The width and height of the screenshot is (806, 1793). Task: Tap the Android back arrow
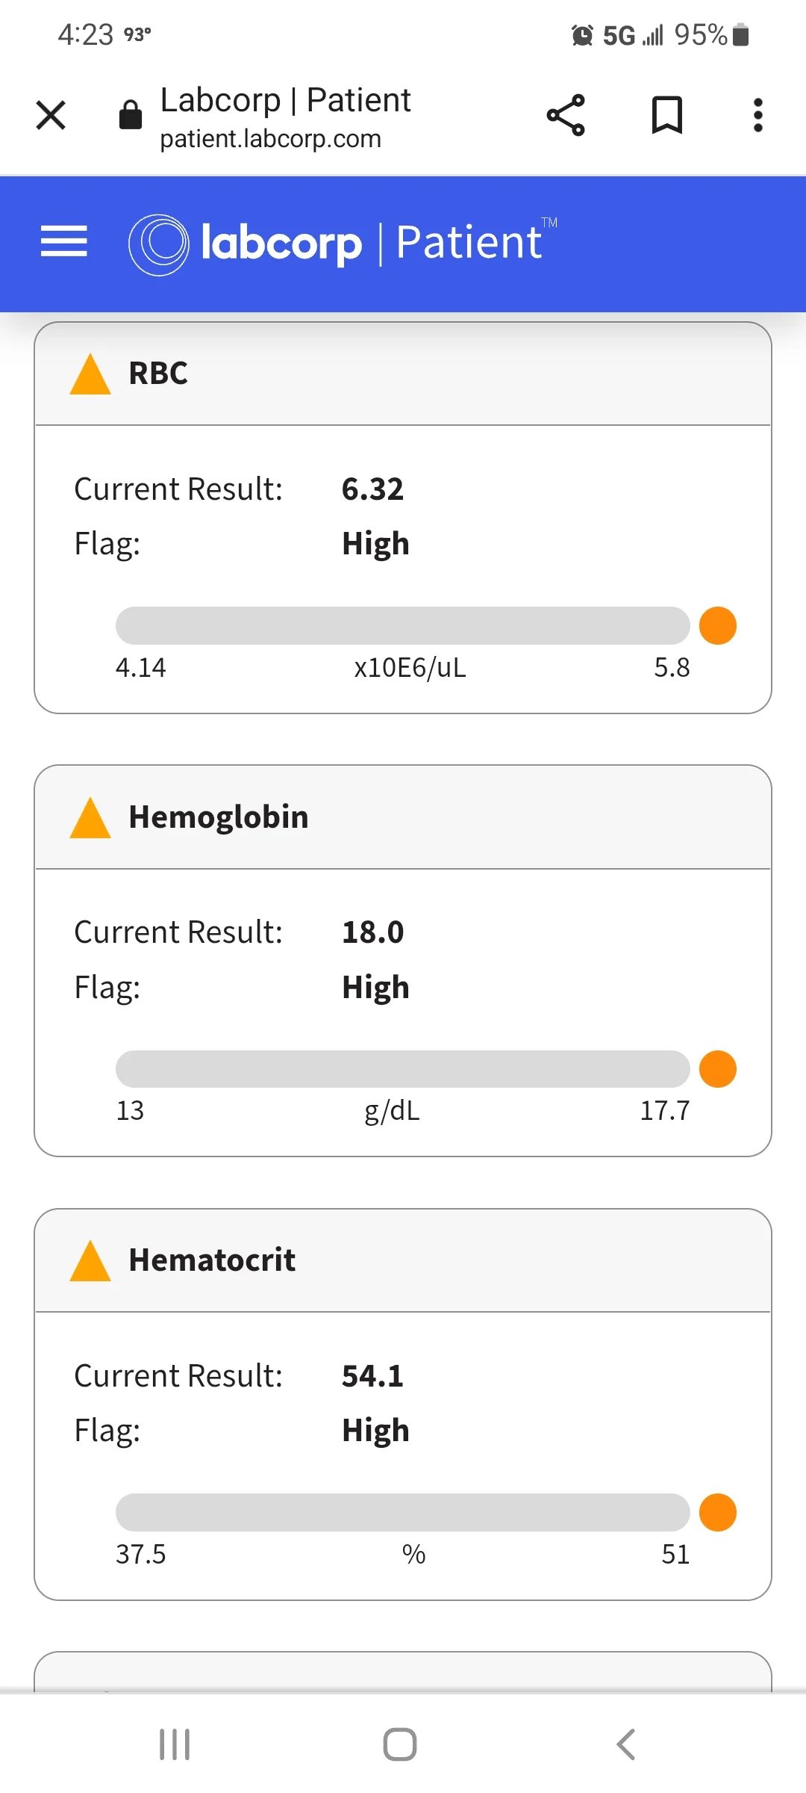point(626,1744)
